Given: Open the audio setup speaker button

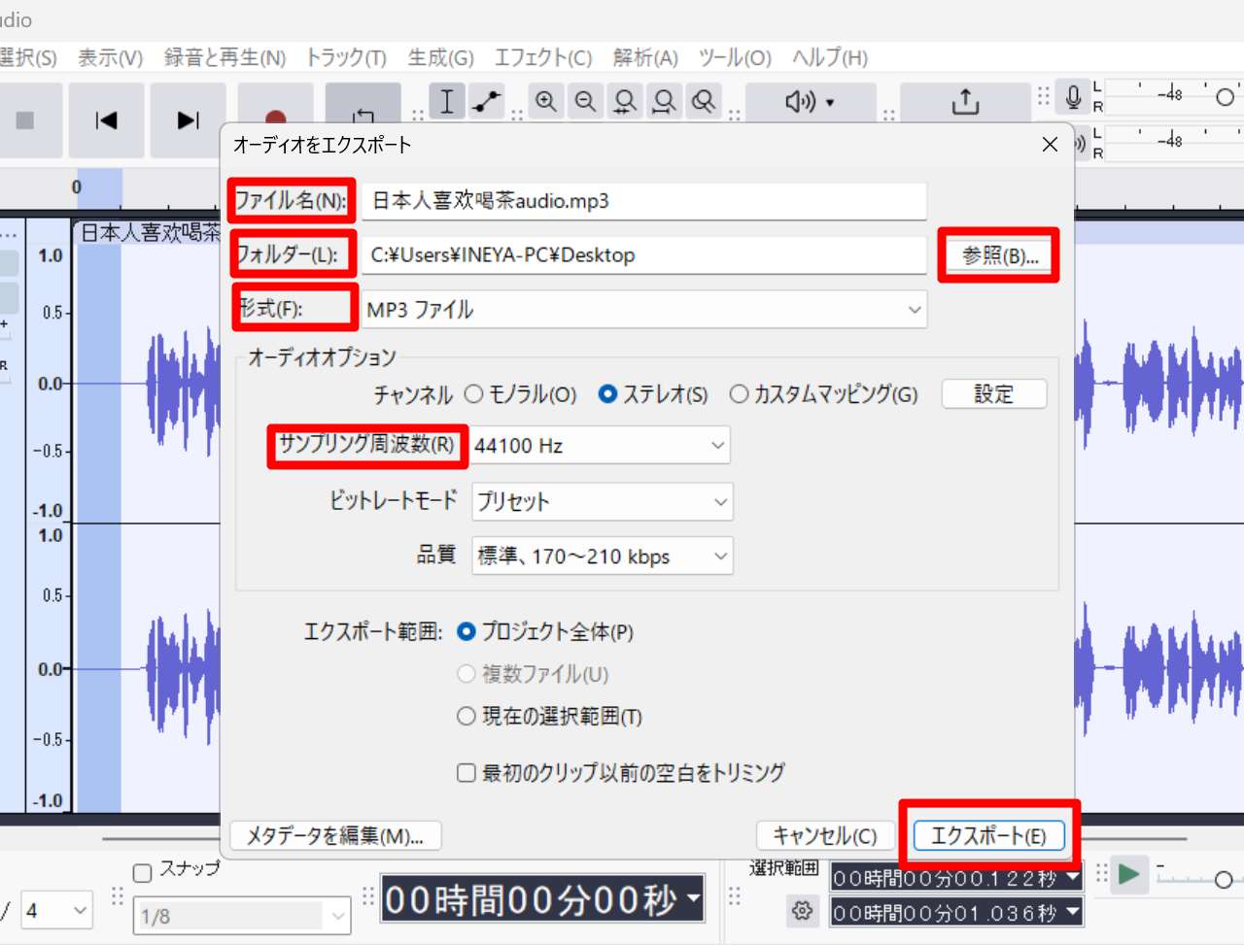Looking at the screenshot, I should [x=810, y=102].
